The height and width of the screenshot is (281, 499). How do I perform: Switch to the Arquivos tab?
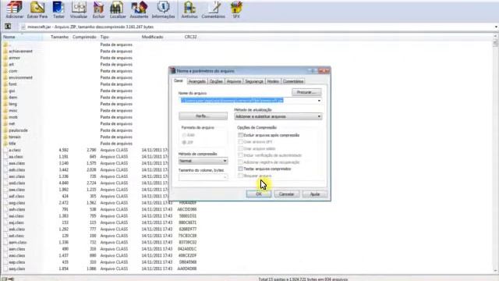pos(234,81)
